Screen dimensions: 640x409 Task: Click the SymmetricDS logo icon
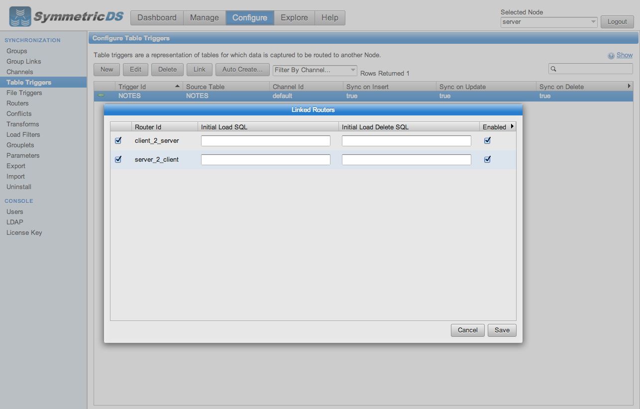(20, 17)
